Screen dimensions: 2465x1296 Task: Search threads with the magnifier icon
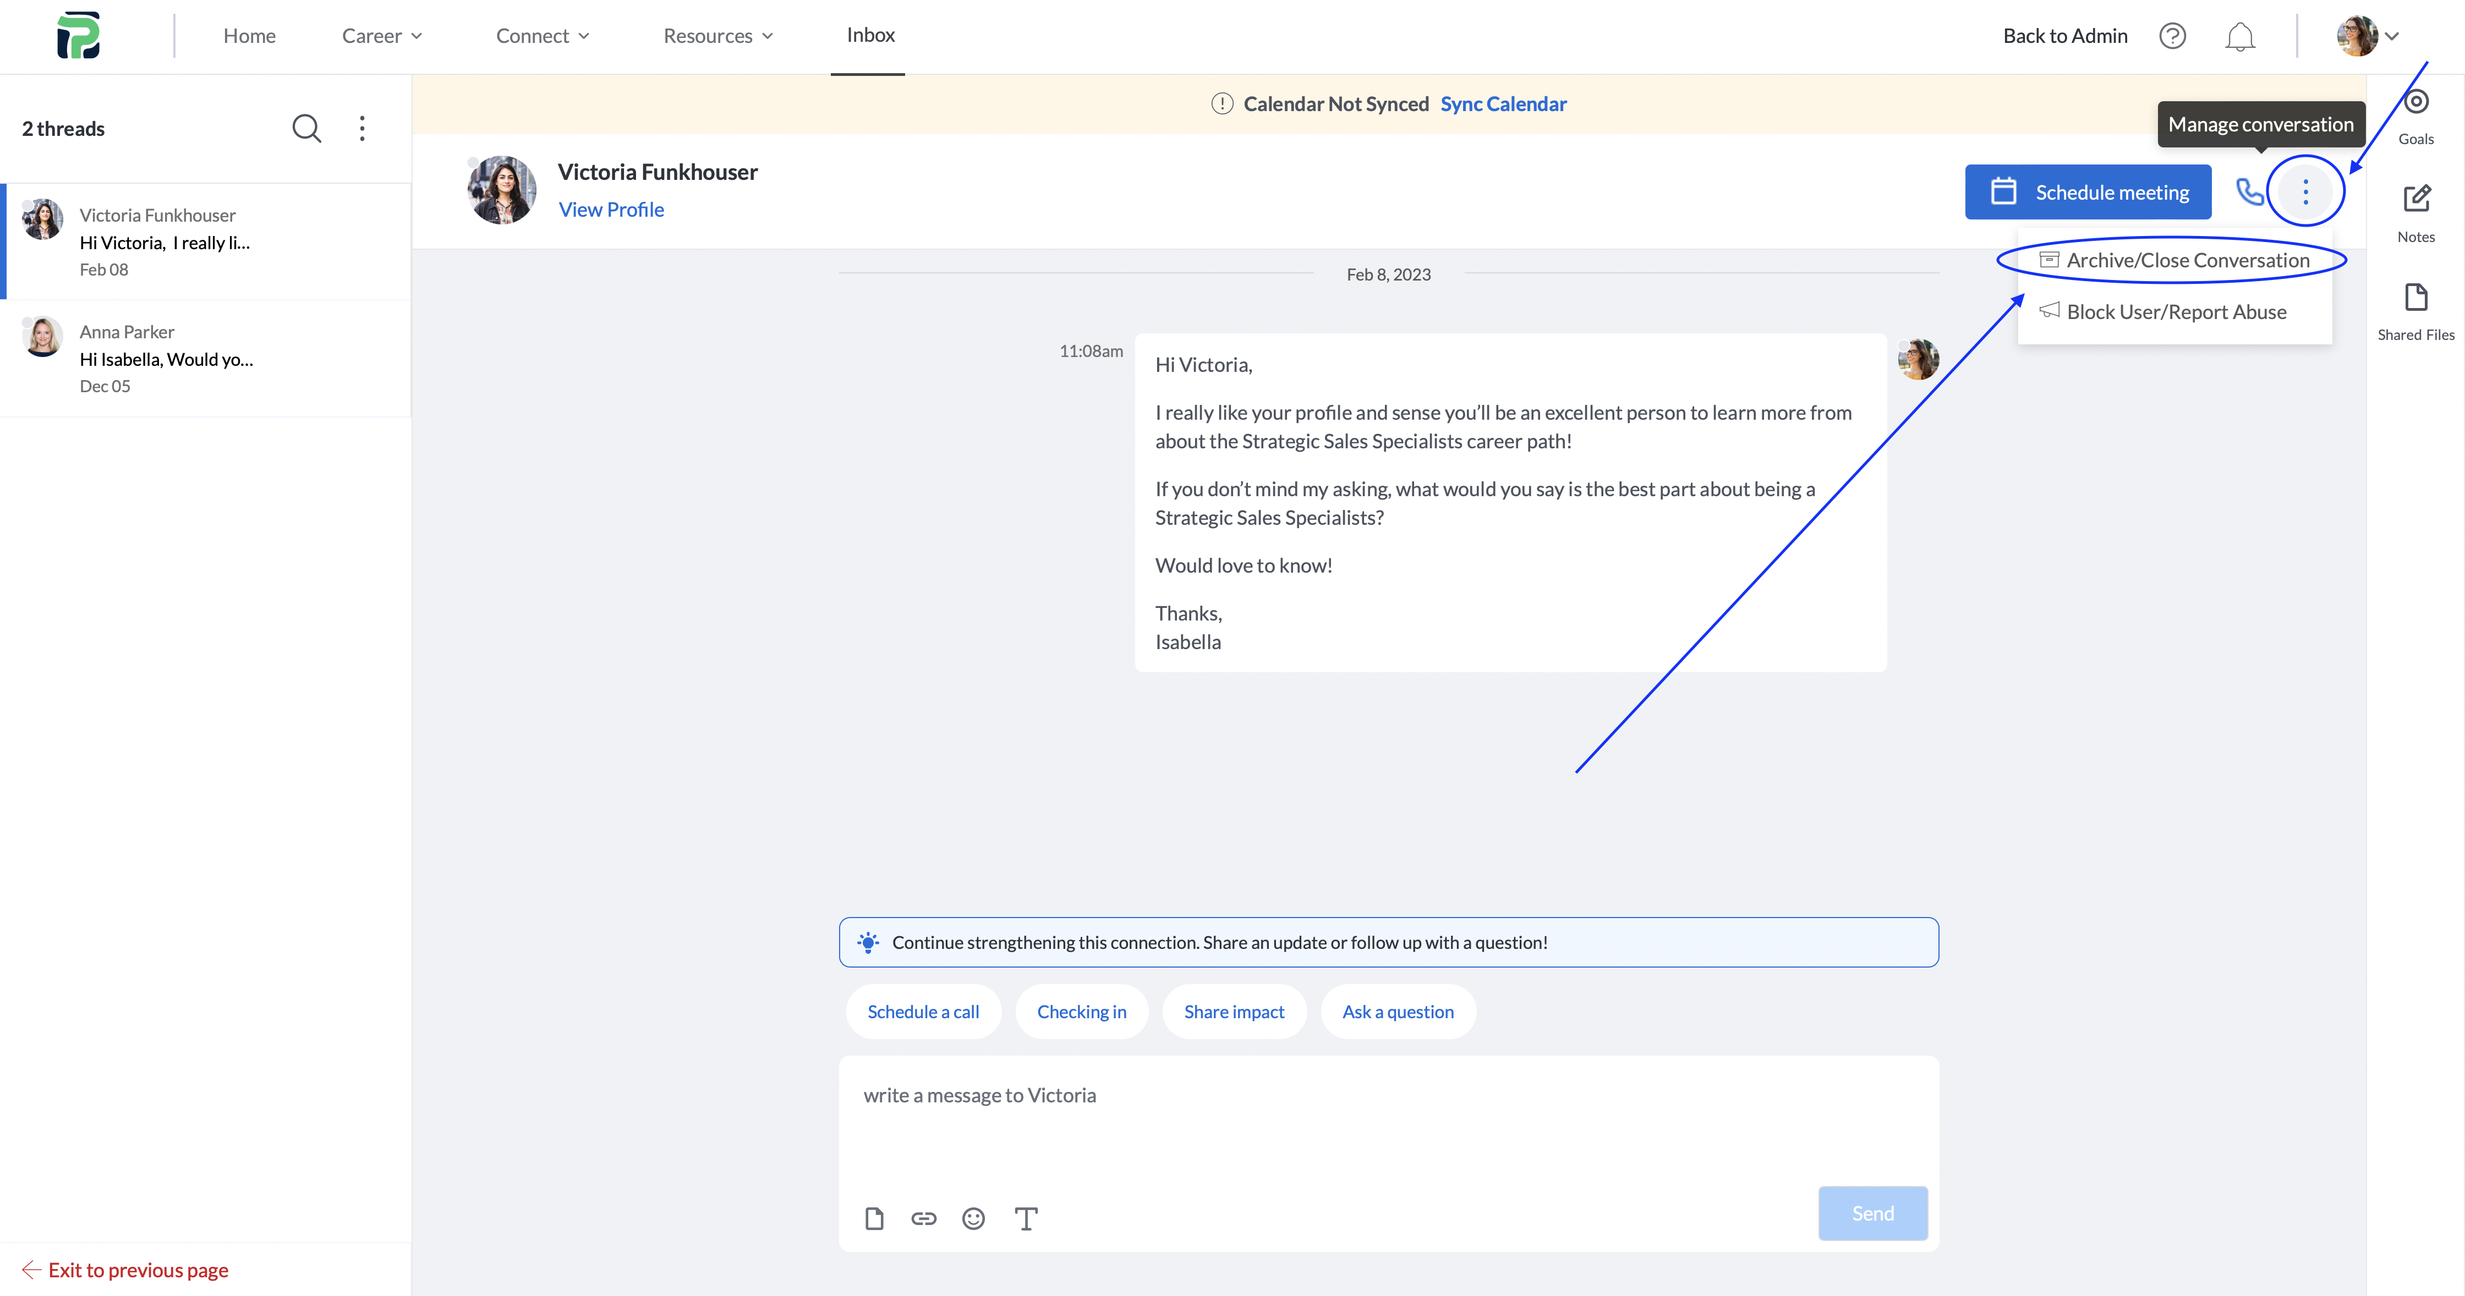306,128
